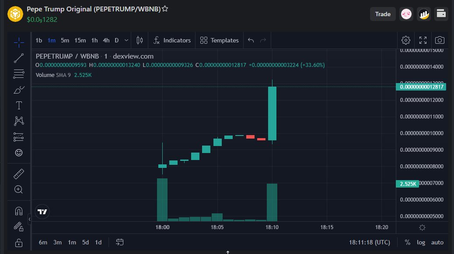Screen dimensions: 454x254
Task: Choose the XABCD pattern tool
Action: (18, 121)
